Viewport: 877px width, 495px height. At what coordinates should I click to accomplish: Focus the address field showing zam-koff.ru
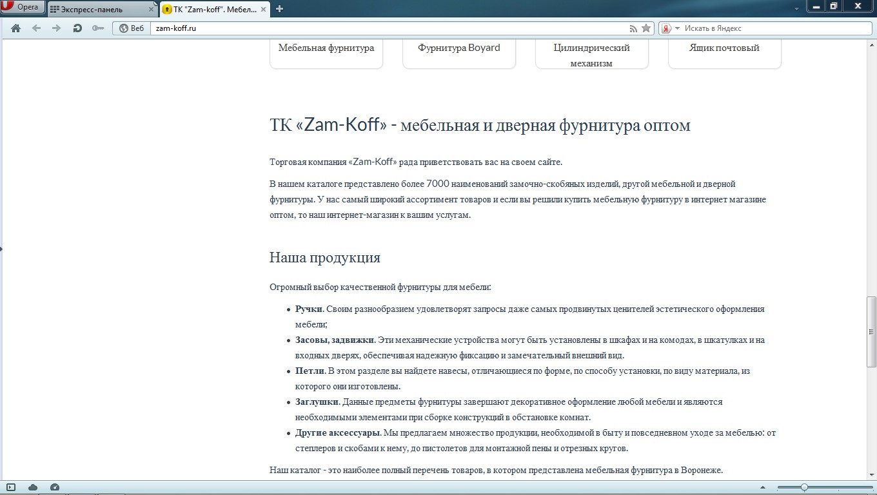click(389, 28)
